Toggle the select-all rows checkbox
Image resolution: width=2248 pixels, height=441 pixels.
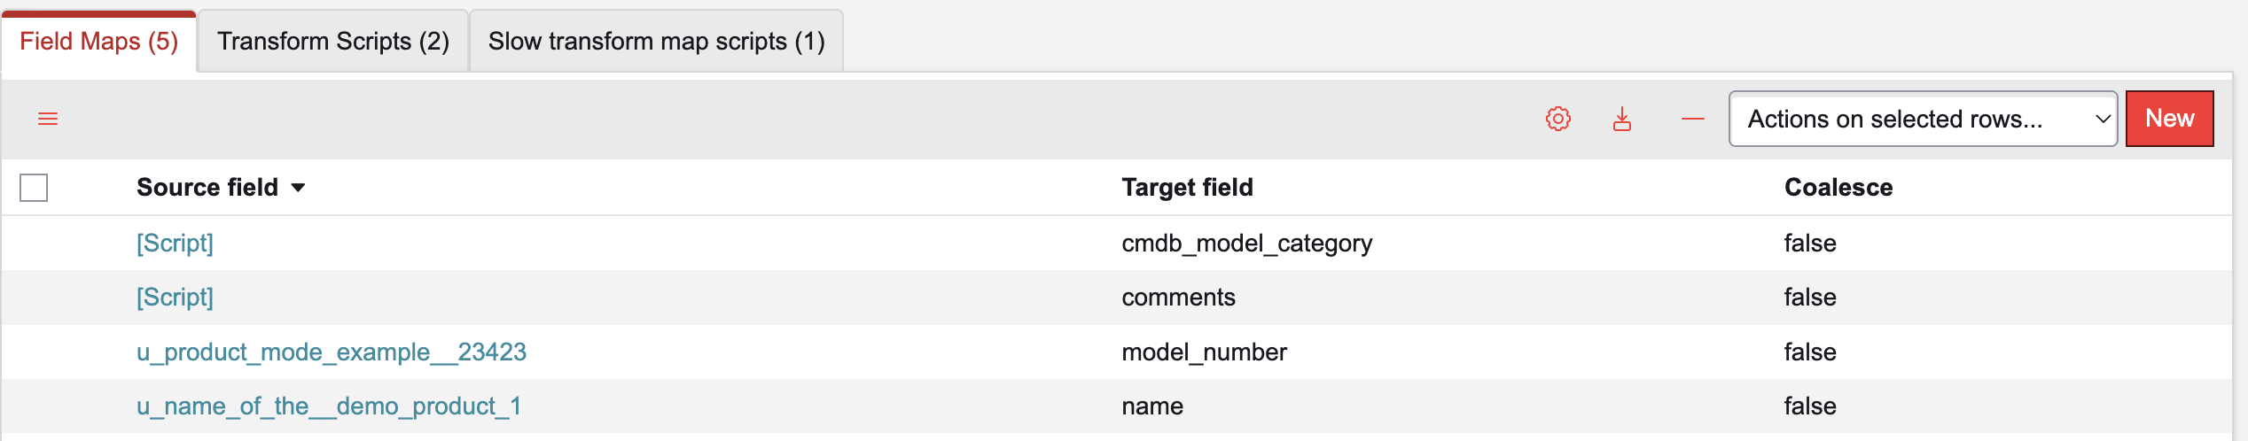tap(34, 188)
